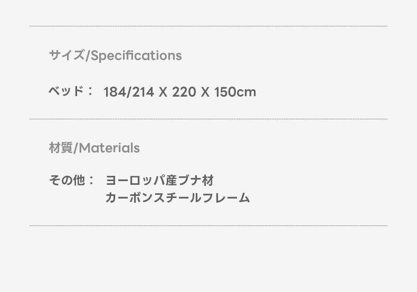
Task: Click the word "カーボン"
Action: coord(130,198)
